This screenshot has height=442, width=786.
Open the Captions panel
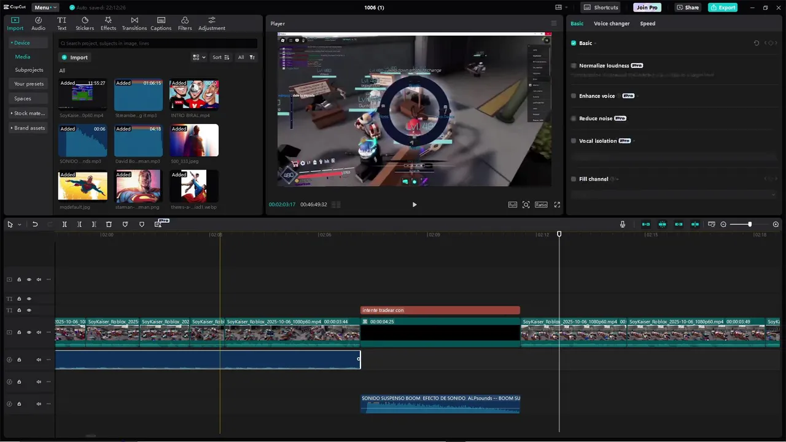(x=161, y=24)
